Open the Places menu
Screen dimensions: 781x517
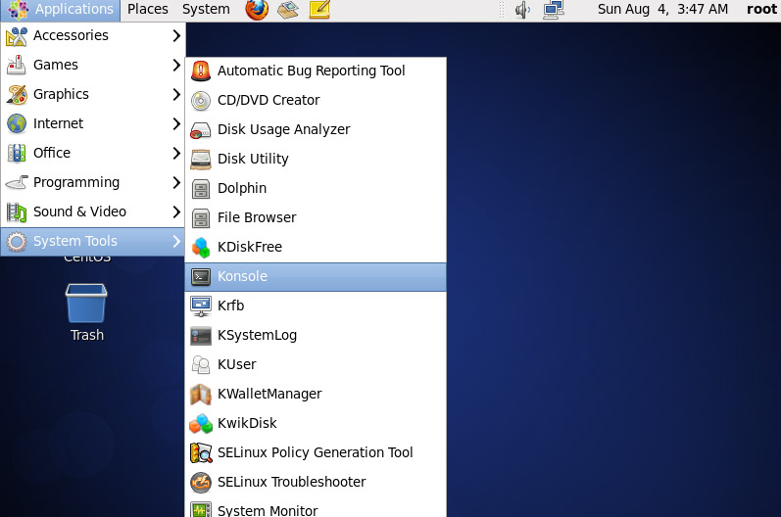(147, 10)
